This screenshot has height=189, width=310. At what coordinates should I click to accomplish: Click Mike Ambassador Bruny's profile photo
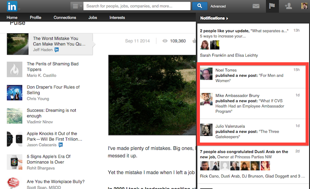click(x=206, y=99)
